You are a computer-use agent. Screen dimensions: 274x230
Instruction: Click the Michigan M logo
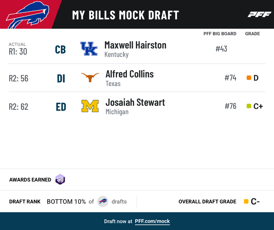pos(90,106)
